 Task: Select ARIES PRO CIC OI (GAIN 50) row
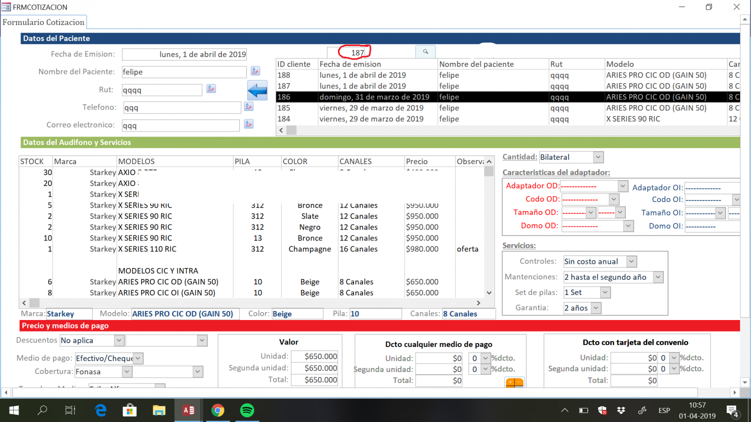(251, 293)
